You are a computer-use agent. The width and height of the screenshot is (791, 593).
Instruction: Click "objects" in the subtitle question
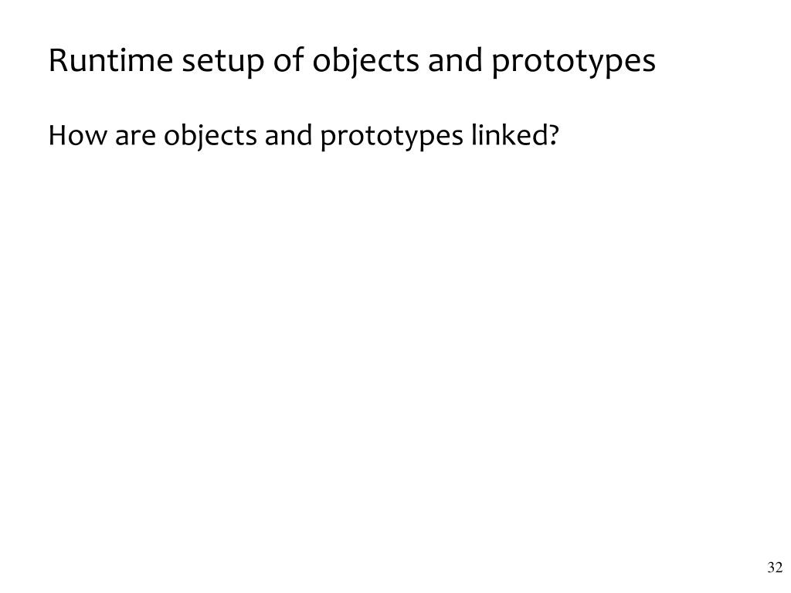[x=210, y=136]
